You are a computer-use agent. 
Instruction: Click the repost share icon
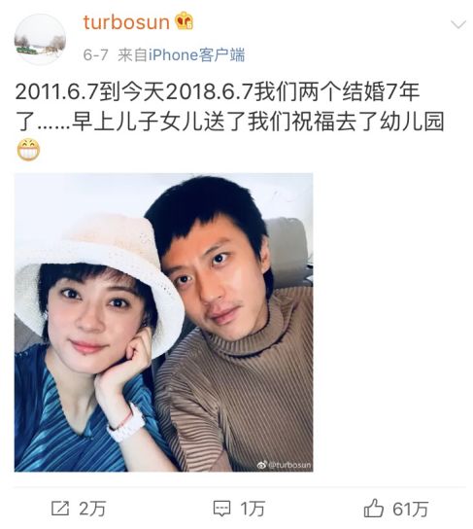(60, 509)
